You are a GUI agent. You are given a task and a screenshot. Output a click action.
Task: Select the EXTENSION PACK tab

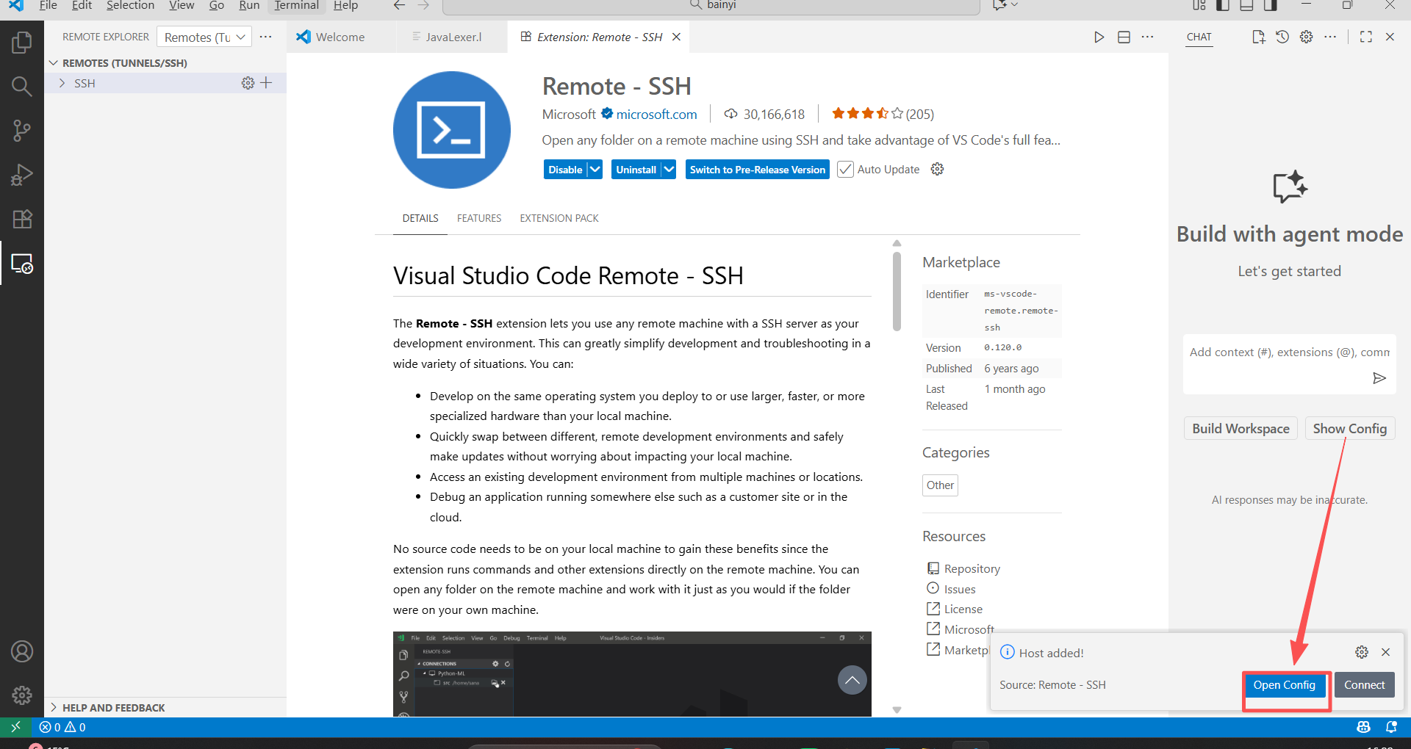[559, 218]
